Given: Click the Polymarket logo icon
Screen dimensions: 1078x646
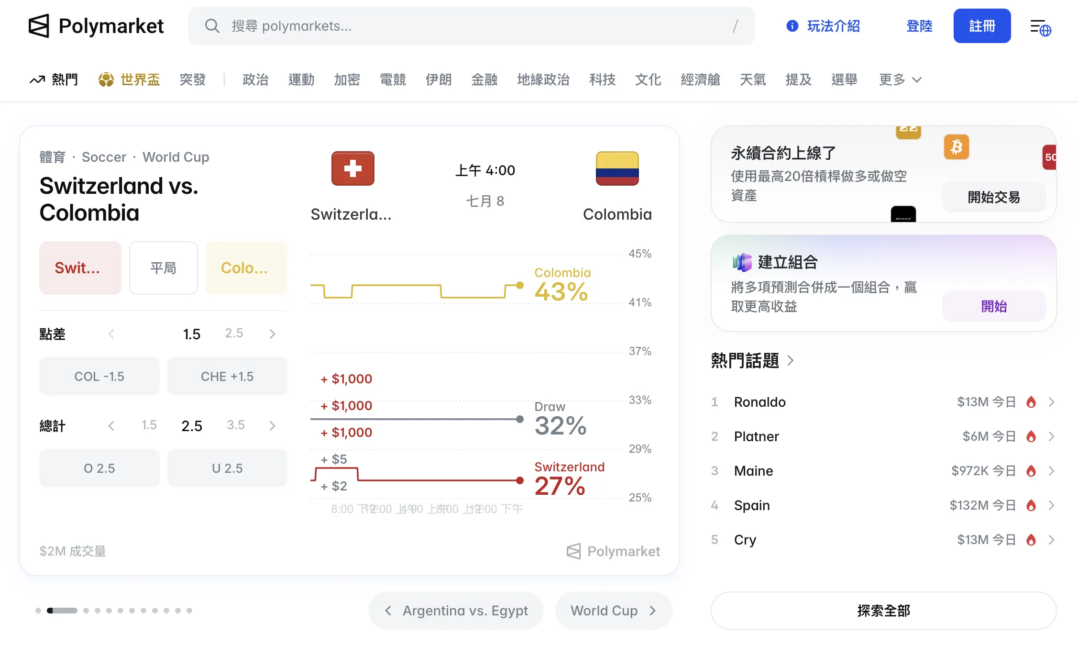Looking at the screenshot, I should tap(39, 26).
